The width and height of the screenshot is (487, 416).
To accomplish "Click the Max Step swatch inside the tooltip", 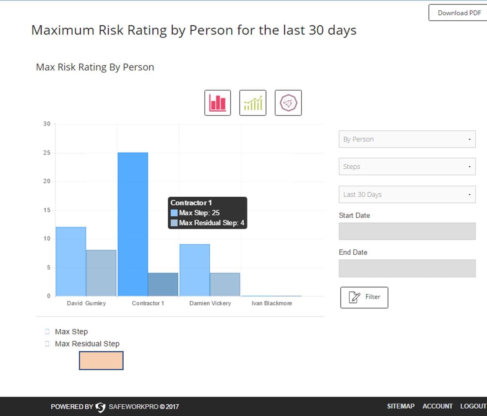I will pos(174,213).
